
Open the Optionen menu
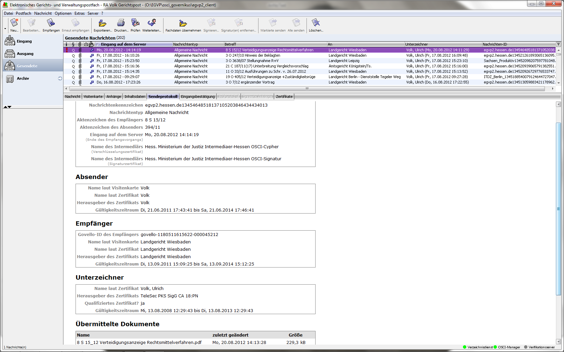pos(63,13)
